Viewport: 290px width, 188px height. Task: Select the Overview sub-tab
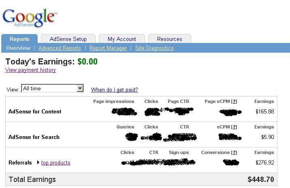coord(18,48)
